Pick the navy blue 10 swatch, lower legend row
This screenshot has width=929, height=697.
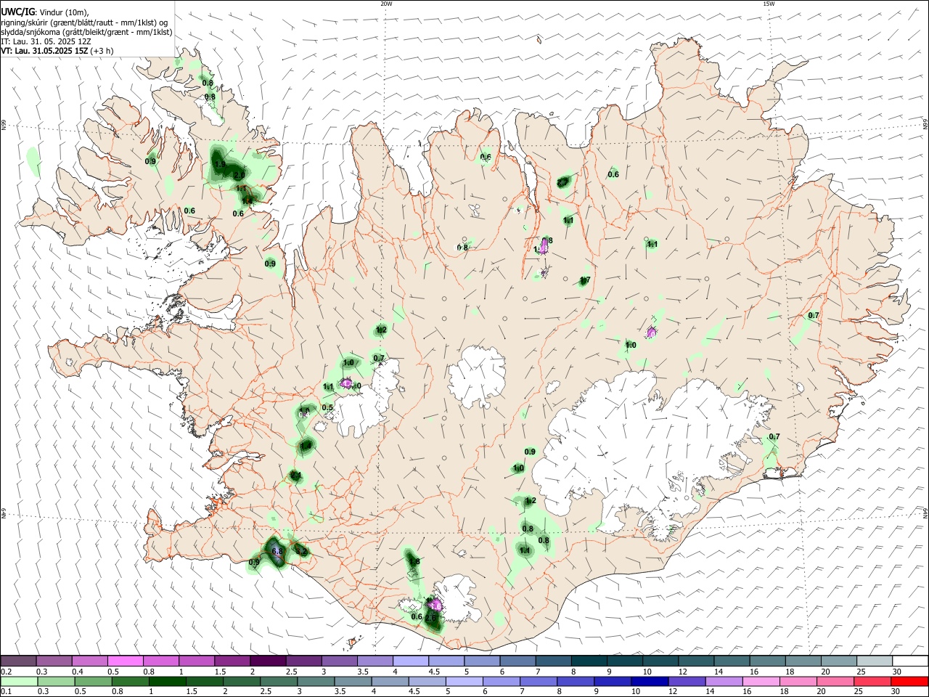pos(649,682)
